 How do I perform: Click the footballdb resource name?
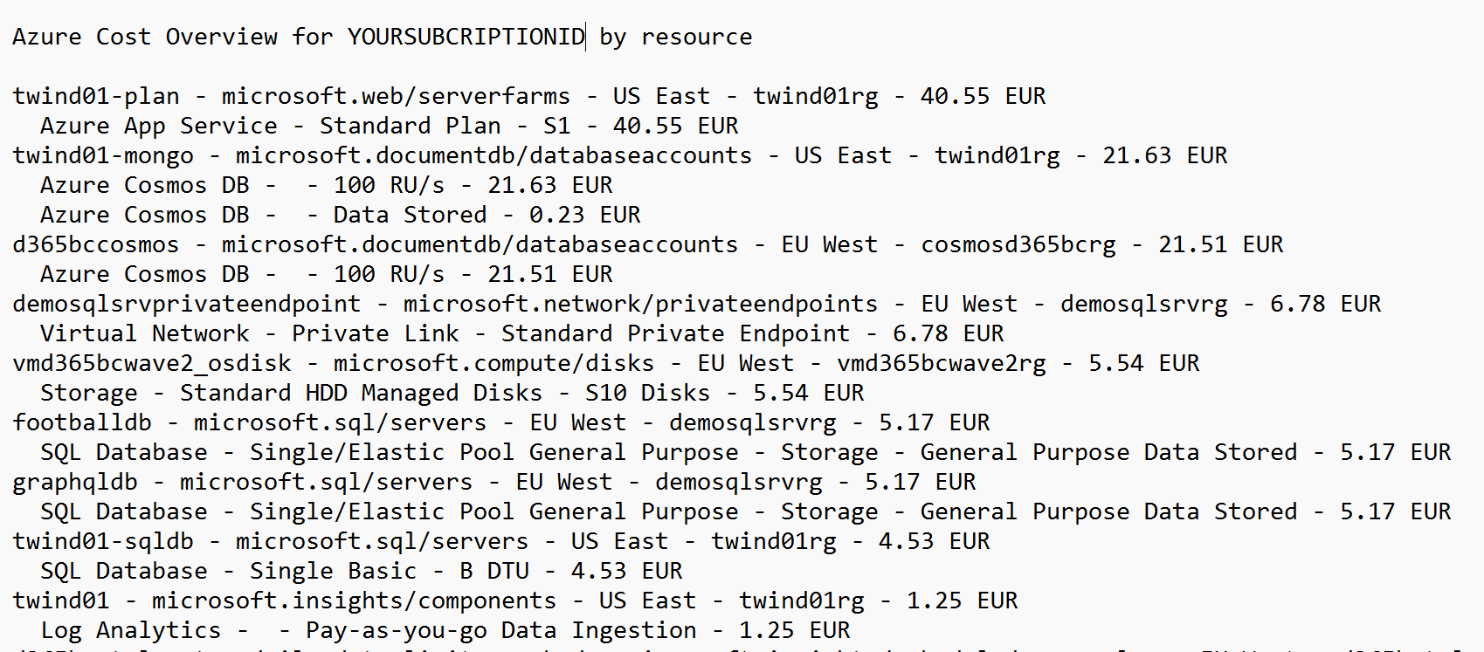pos(82,422)
